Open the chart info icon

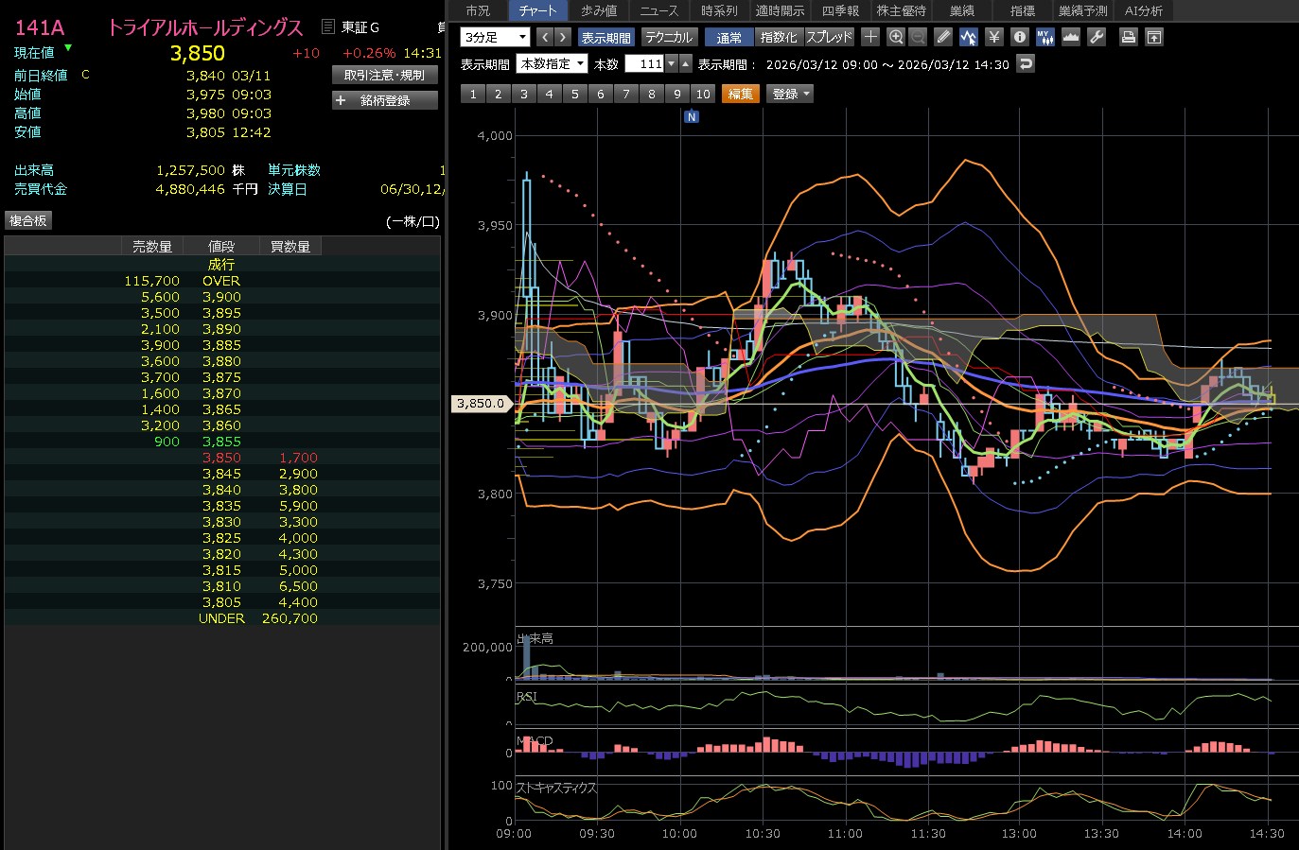coord(1019,37)
